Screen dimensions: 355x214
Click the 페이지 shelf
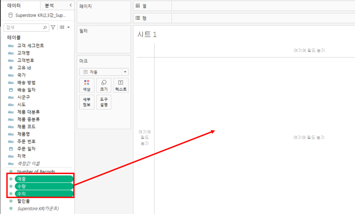click(104, 12)
